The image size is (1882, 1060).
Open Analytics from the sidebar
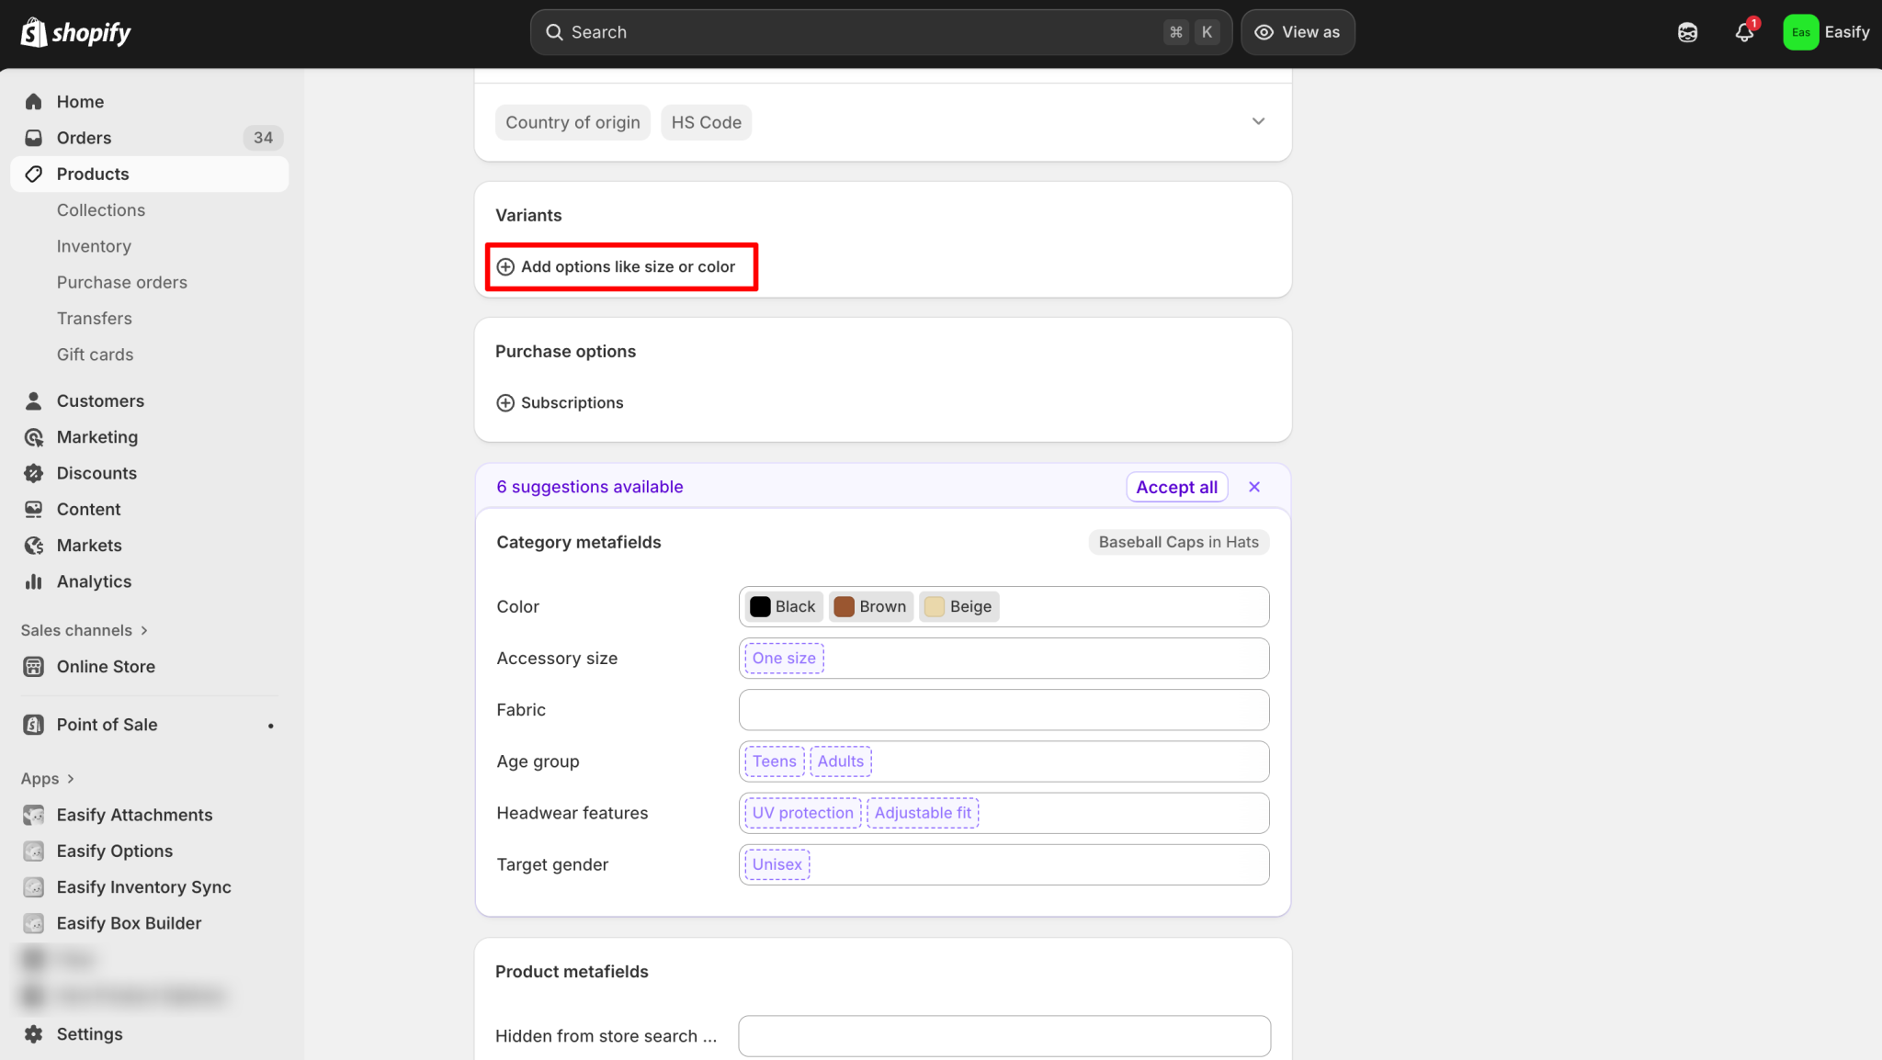point(94,581)
